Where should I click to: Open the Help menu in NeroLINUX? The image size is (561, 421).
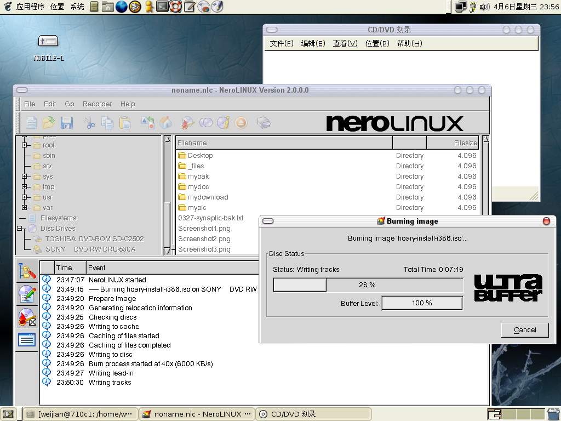tap(128, 104)
